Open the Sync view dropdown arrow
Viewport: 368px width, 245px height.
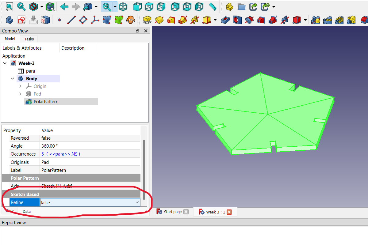115,6
